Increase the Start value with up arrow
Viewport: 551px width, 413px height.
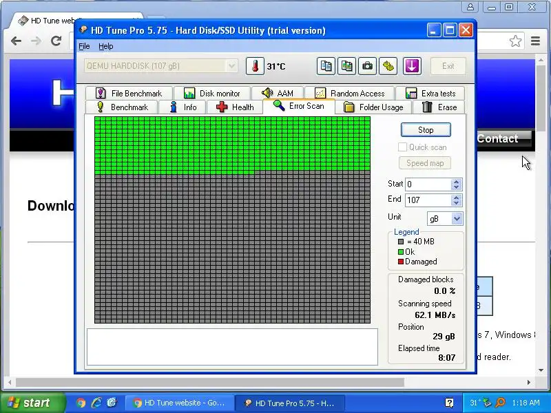[x=456, y=182]
